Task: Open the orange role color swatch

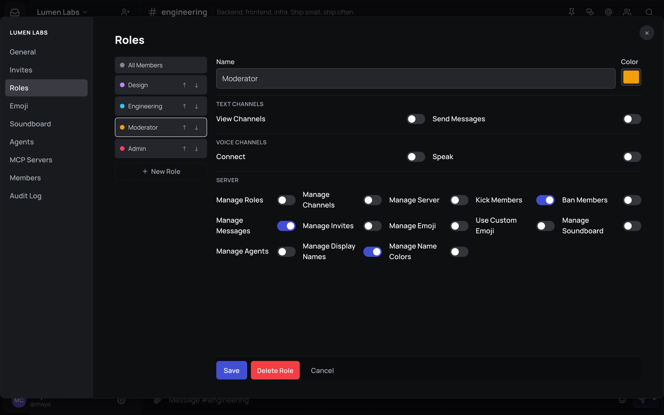Action: [x=631, y=77]
